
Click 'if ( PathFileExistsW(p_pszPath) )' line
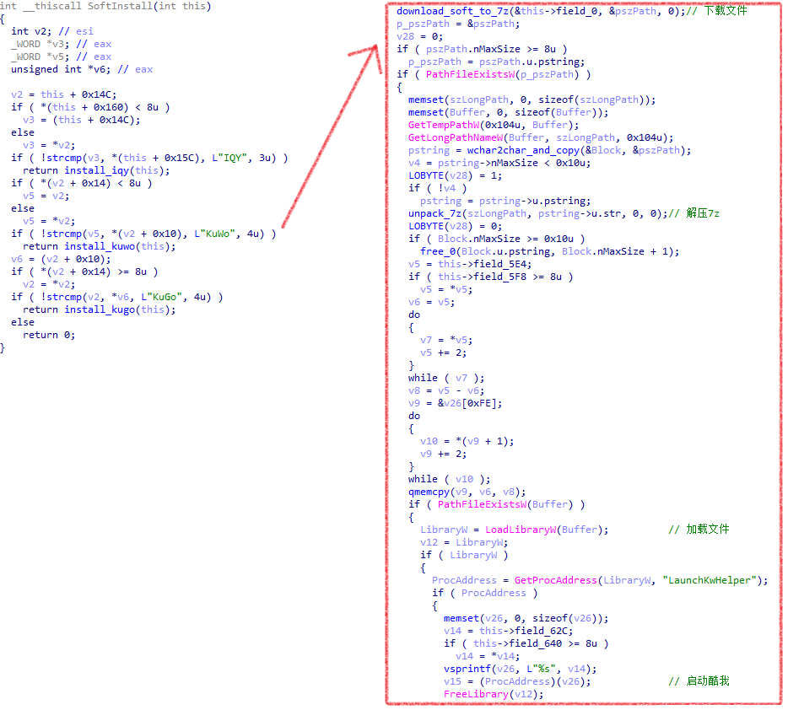coord(494,74)
